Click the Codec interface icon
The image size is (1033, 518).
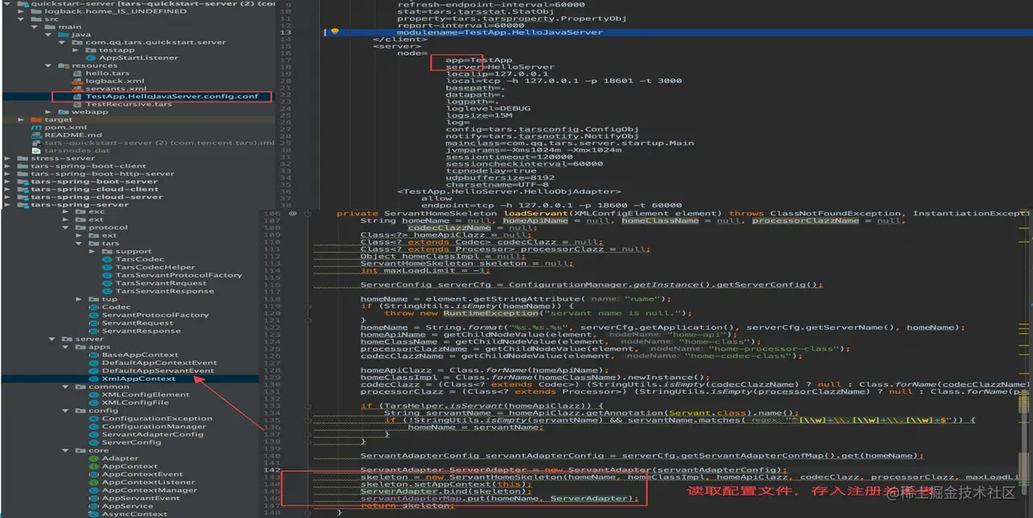[x=94, y=307]
